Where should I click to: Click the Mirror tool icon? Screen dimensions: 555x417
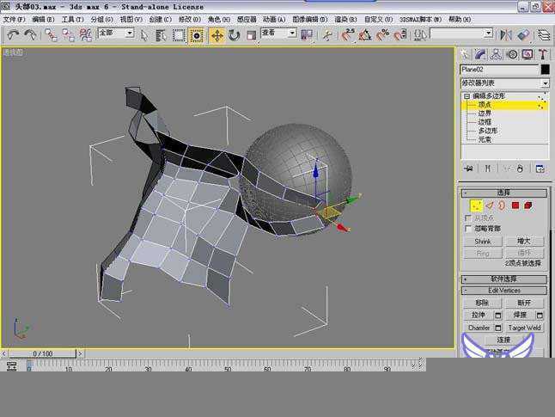(506, 34)
